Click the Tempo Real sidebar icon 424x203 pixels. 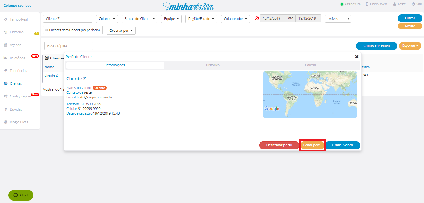(x=6, y=19)
